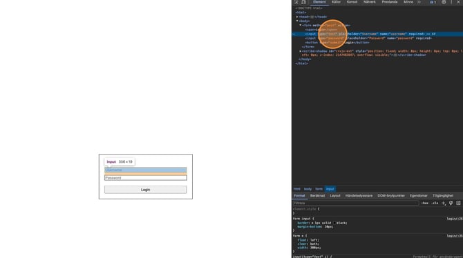This screenshot has width=463, height=258.
Task: Click the input breadcrumb
Action: [330, 189]
